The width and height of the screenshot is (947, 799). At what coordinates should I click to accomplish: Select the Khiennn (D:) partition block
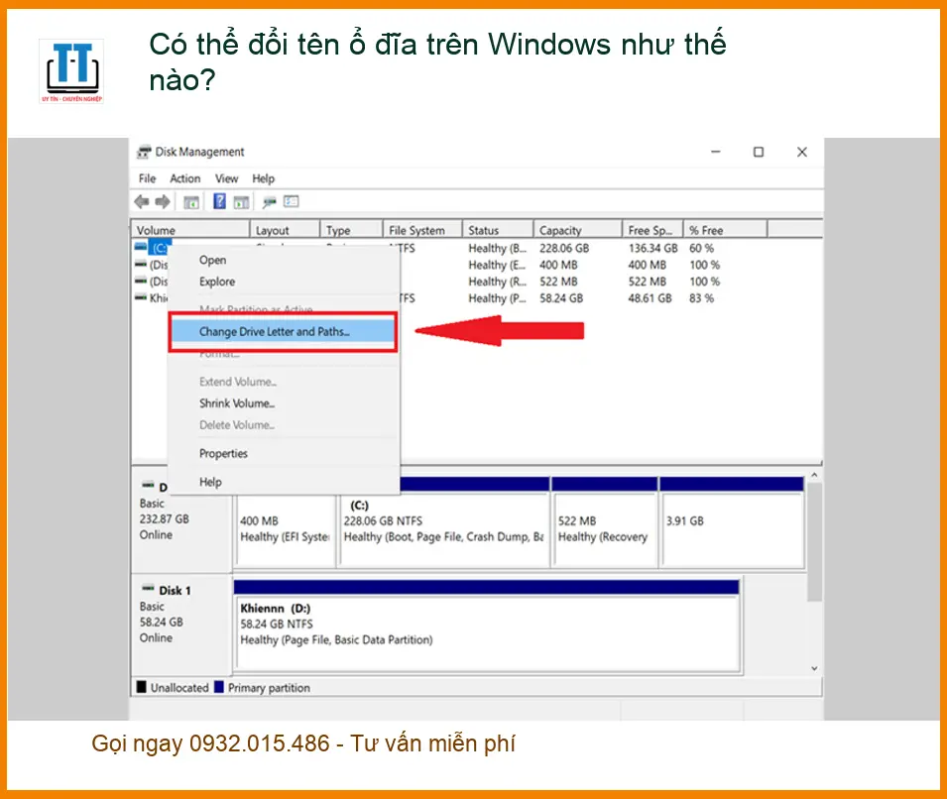(487, 626)
